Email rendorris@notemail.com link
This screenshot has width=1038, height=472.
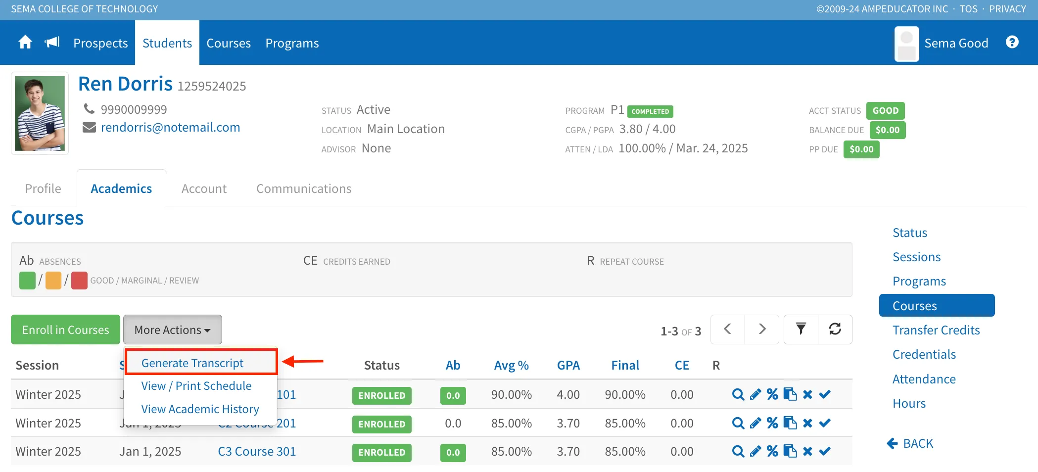click(x=170, y=127)
